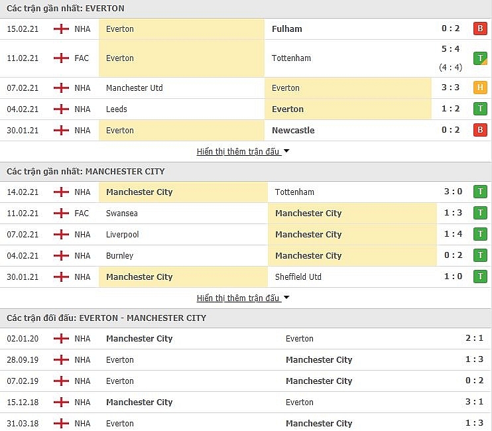The image size is (492, 431).
Task: Select Sheffield Utd team name
Action: (298, 277)
